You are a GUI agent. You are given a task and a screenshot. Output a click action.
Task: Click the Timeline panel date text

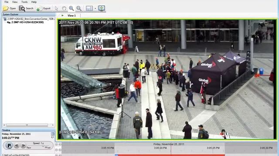[16, 134]
